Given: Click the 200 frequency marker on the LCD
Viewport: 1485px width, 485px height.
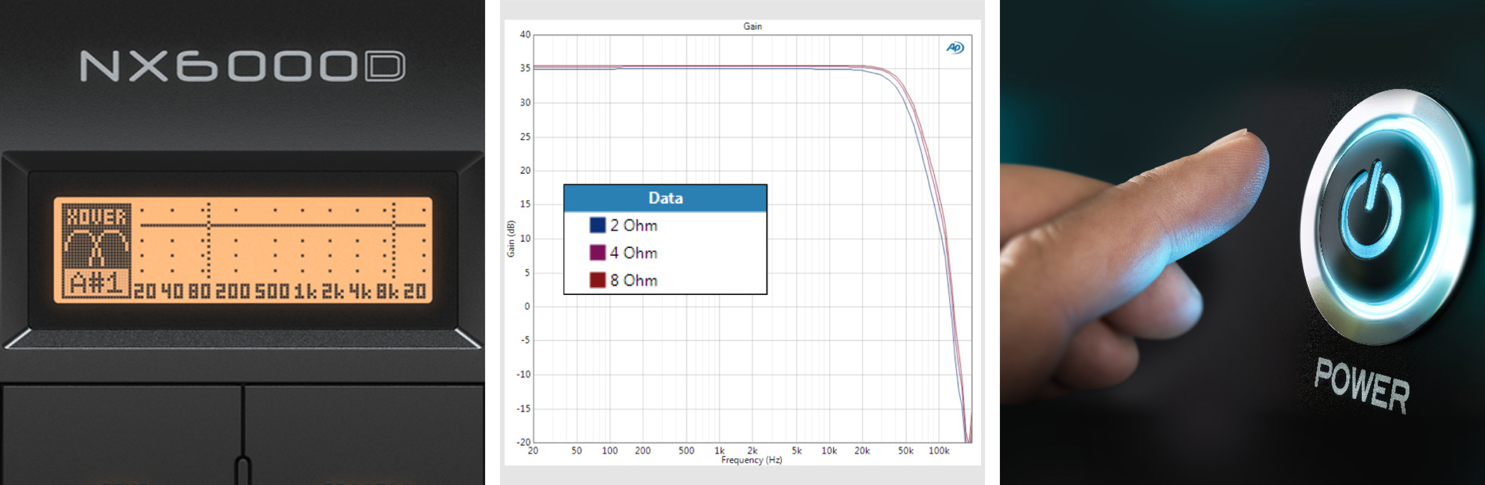Looking at the screenshot, I should tap(232, 292).
